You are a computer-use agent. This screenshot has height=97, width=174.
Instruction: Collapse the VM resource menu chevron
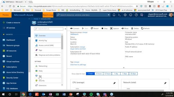click(66, 29)
